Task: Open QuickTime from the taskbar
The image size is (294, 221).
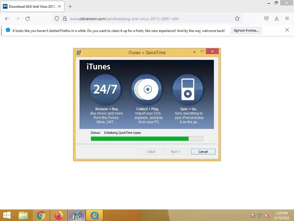Action: [94, 215]
